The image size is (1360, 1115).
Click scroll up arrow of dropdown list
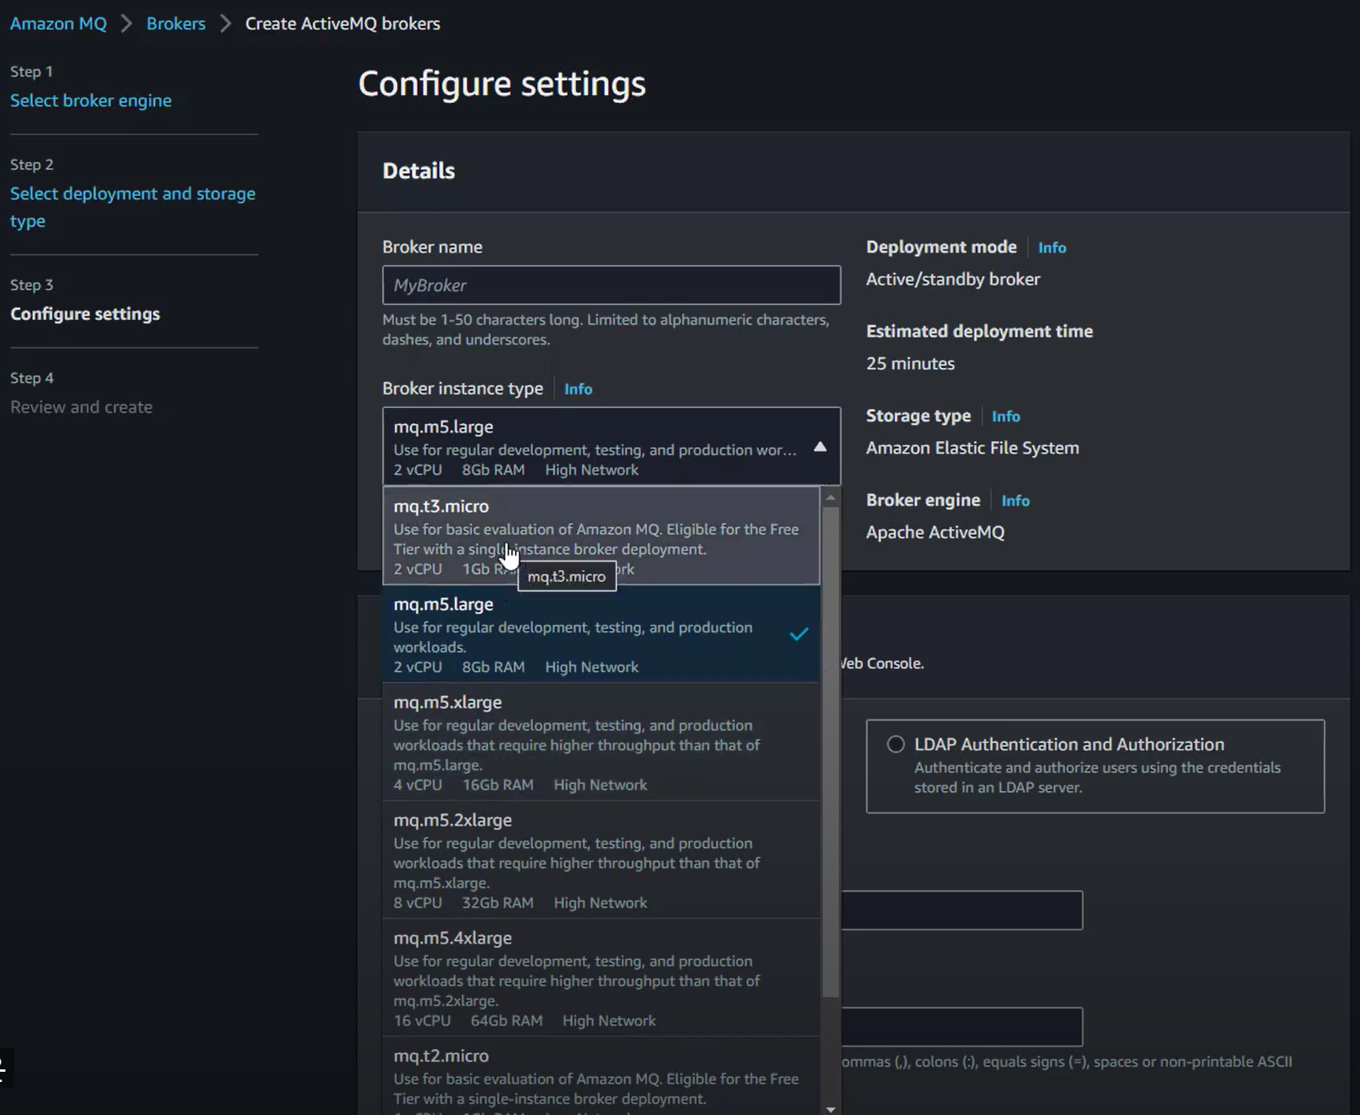[830, 498]
